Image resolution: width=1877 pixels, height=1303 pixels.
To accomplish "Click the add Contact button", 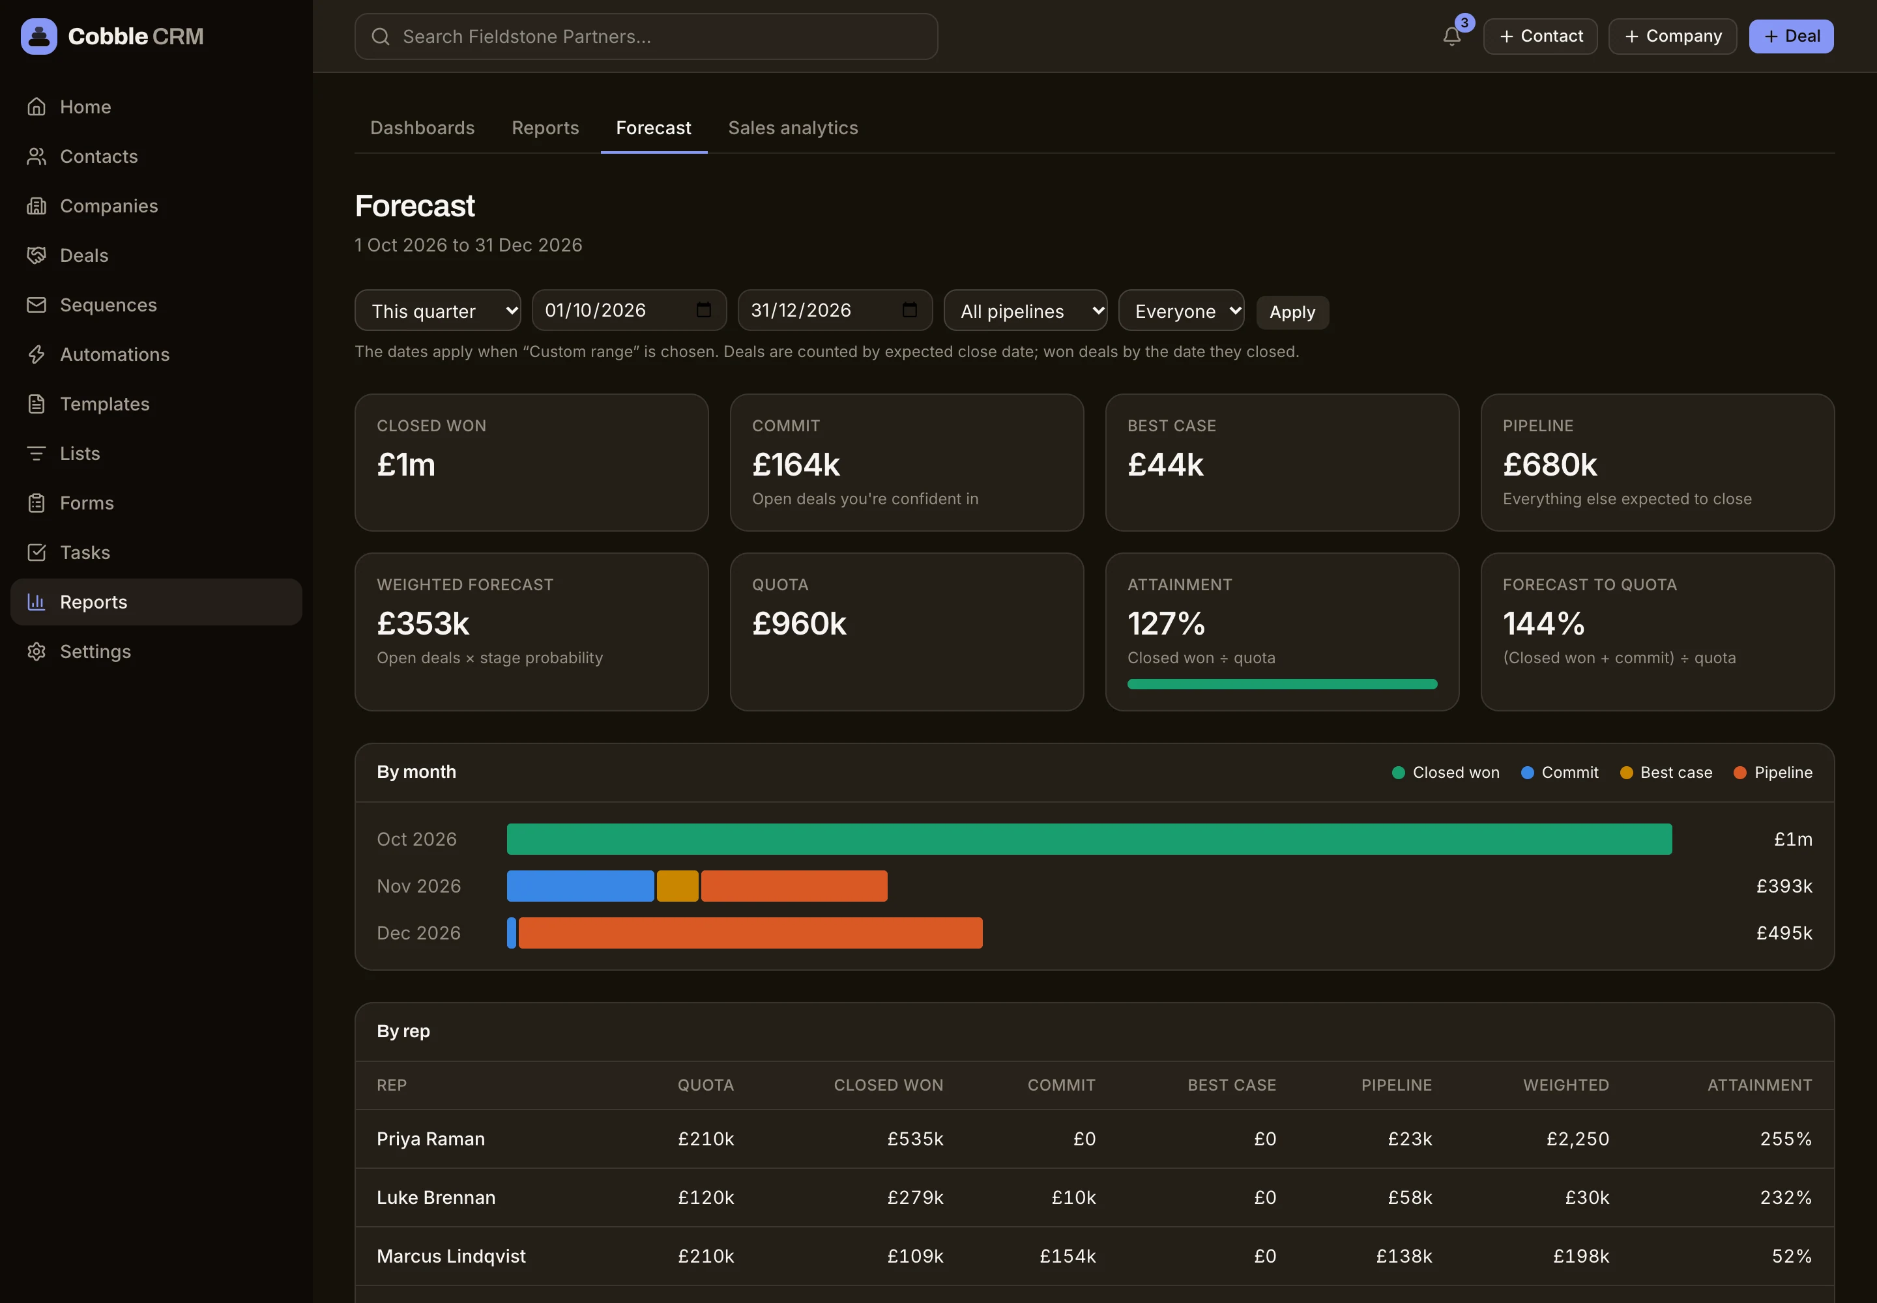I will click(x=1541, y=36).
